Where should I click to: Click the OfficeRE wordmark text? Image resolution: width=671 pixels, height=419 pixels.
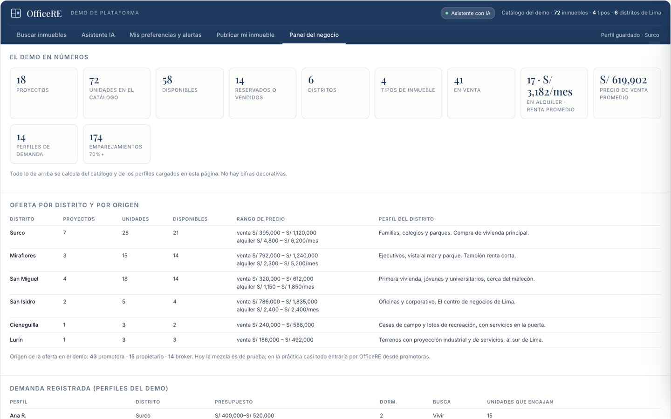44,14
